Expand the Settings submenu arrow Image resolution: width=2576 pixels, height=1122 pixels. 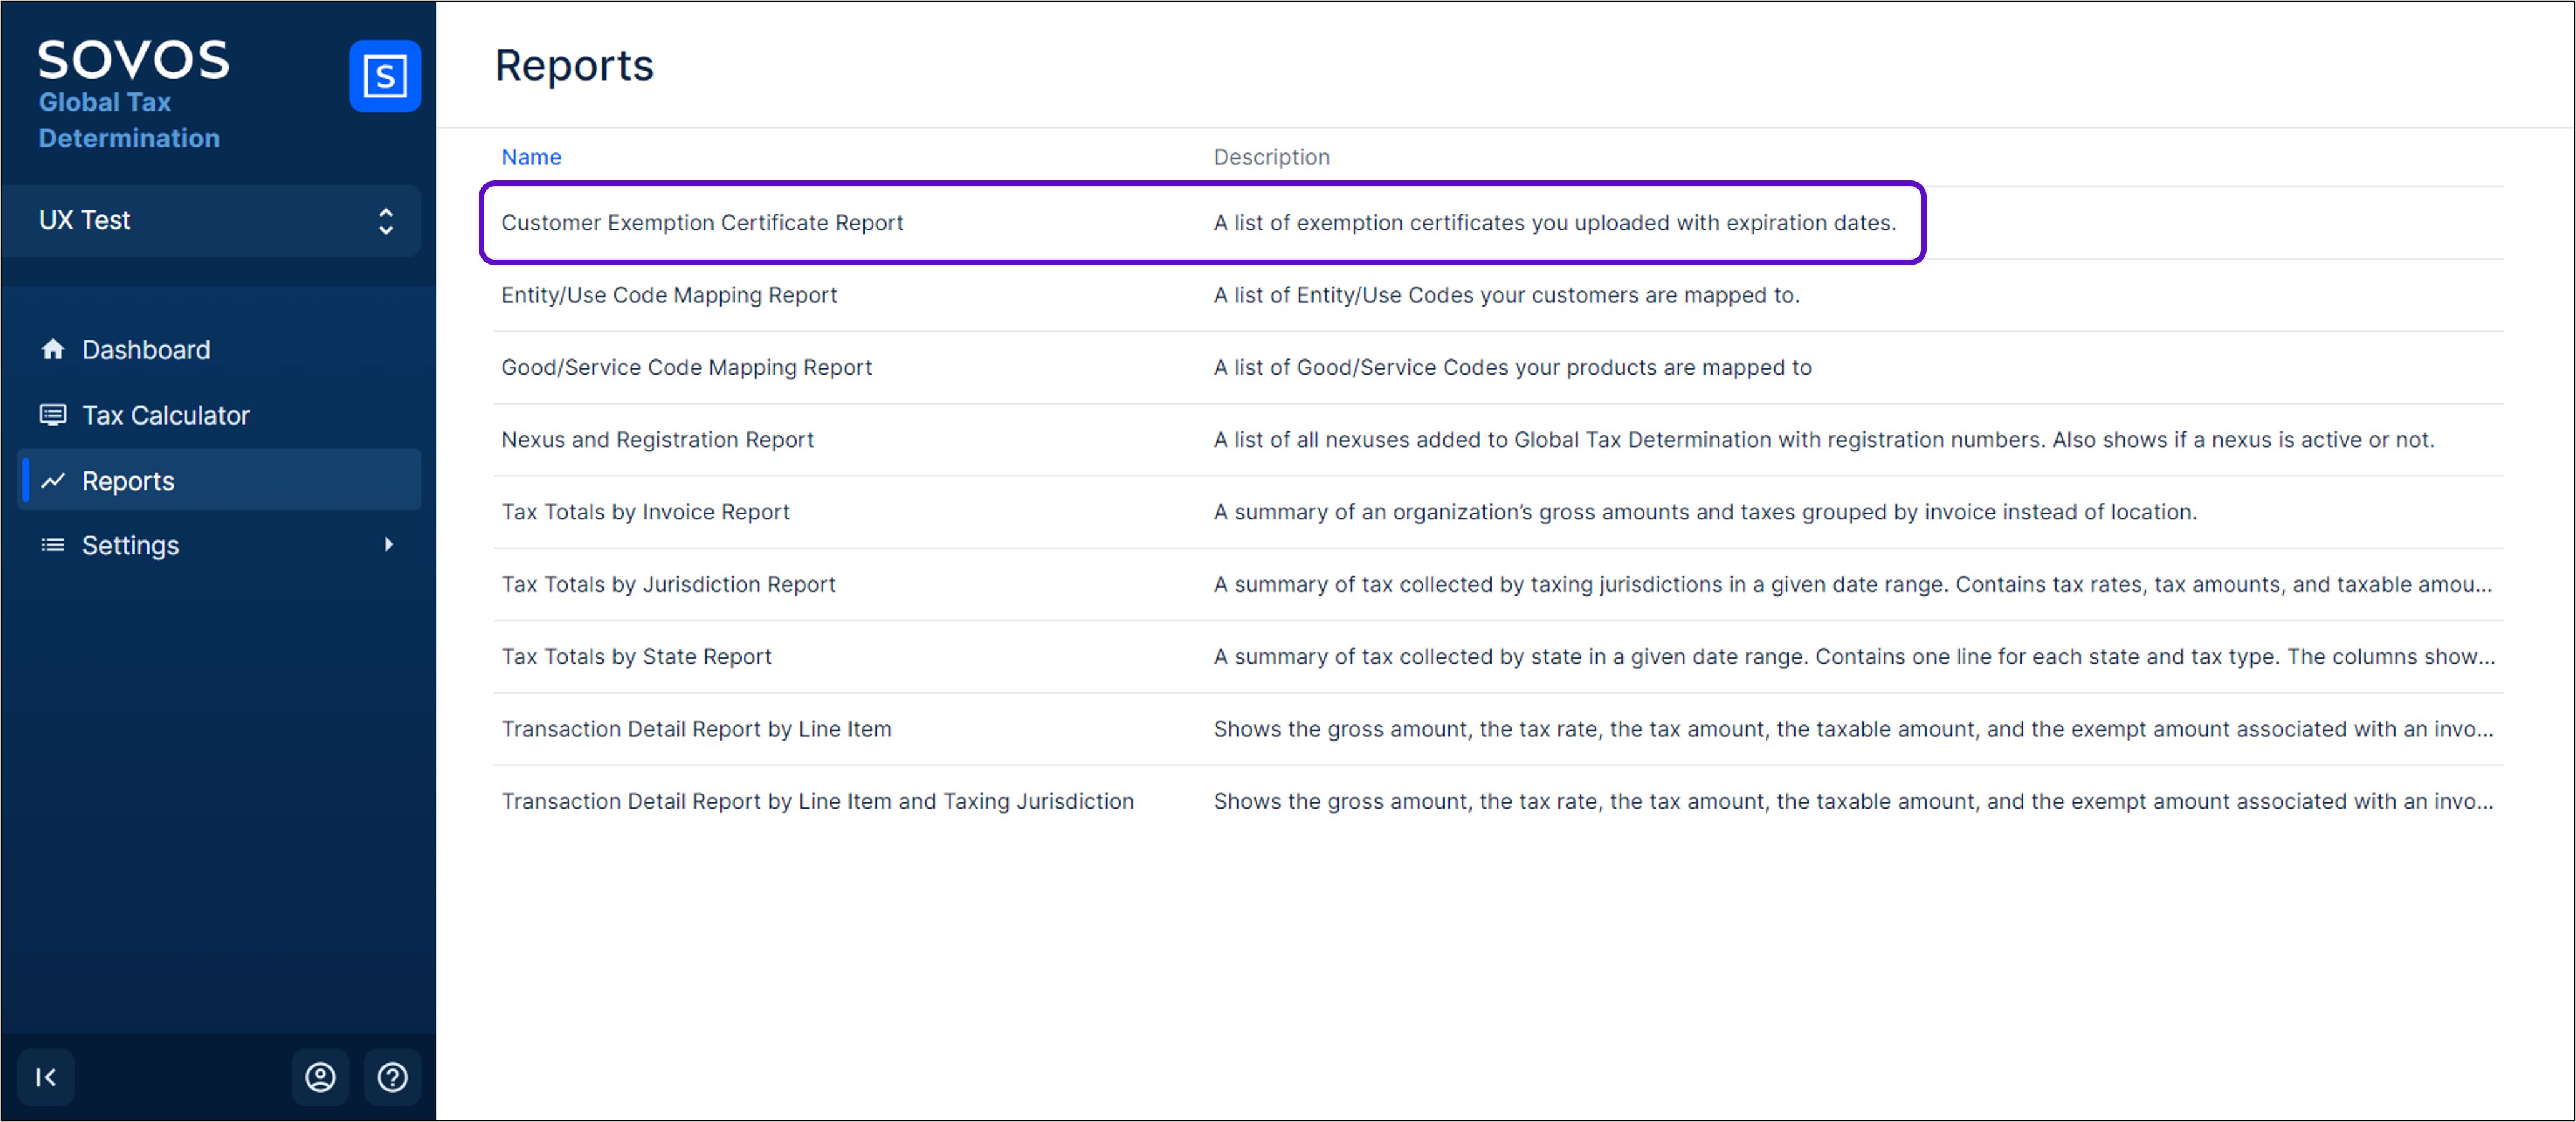389,545
